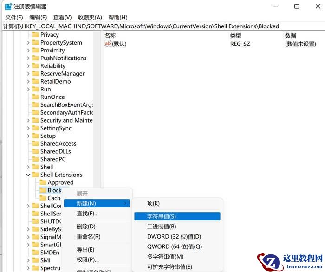This screenshot has height=272, width=325.
Task: Open the 帮助(H) menu
Action: coord(118,17)
